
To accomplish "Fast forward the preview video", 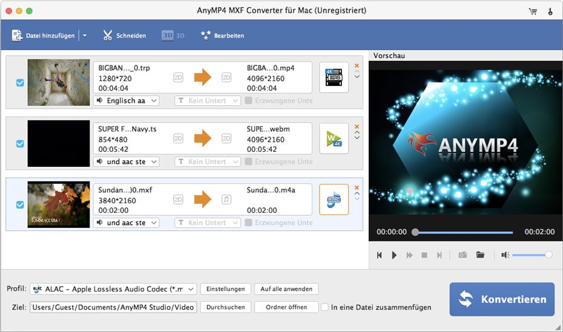I will pyautogui.click(x=409, y=255).
